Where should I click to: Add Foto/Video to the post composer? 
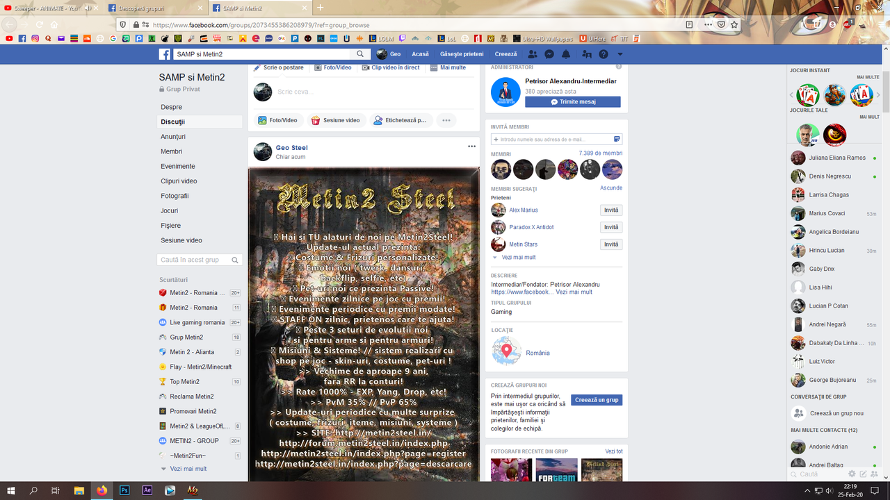(277, 120)
